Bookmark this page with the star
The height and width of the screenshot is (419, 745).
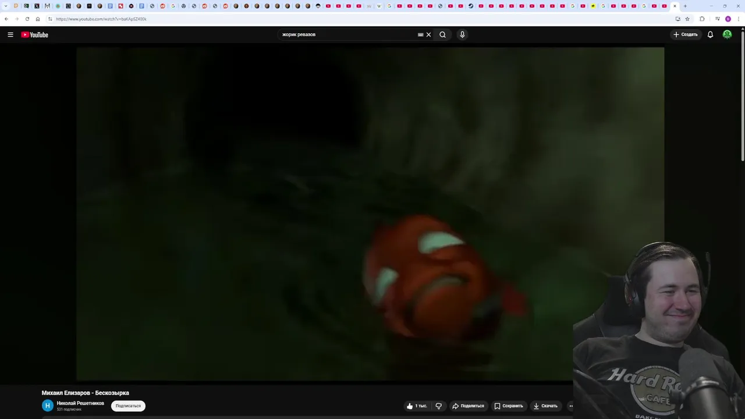click(x=687, y=19)
